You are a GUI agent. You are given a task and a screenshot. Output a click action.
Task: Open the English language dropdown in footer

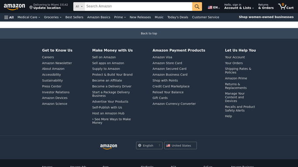[x=149, y=145]
